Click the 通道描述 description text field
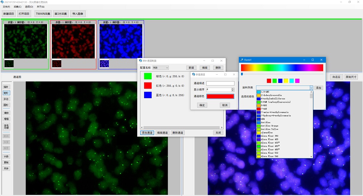Viewport: 363px width, 196px height. pos(220,83)
